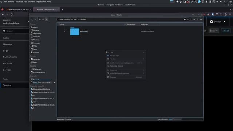
Task: Open Firefox Visualizza menu
Action: (x=19, y=1)
